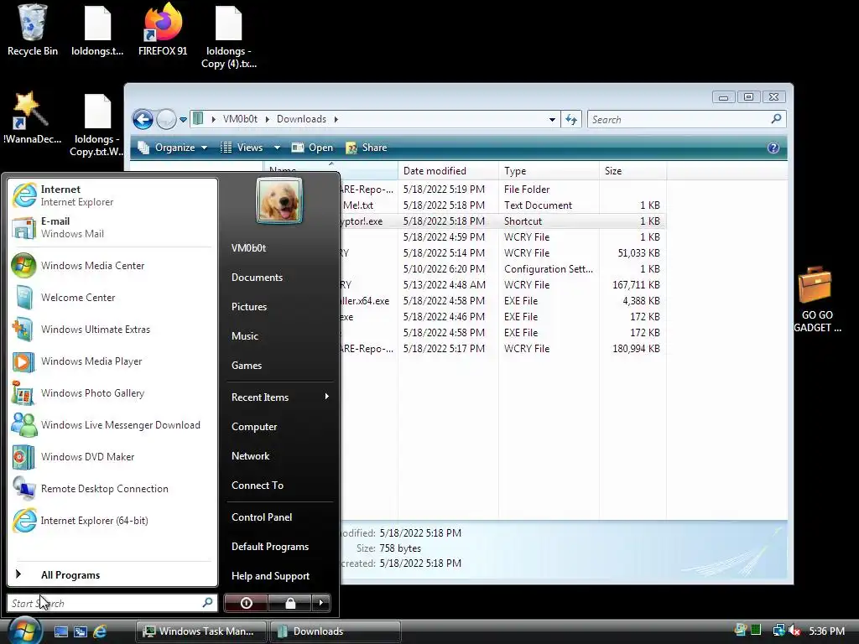The height and width of the screenshot is (644, 859).
Task: Click the Start orb button
Action: pyautogui.click(x=24, y=630)
